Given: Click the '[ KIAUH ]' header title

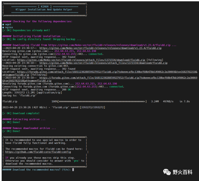Looking at the screenshot, I should 45,7.
